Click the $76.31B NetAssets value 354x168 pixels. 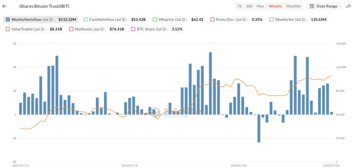tap(117, 29)
